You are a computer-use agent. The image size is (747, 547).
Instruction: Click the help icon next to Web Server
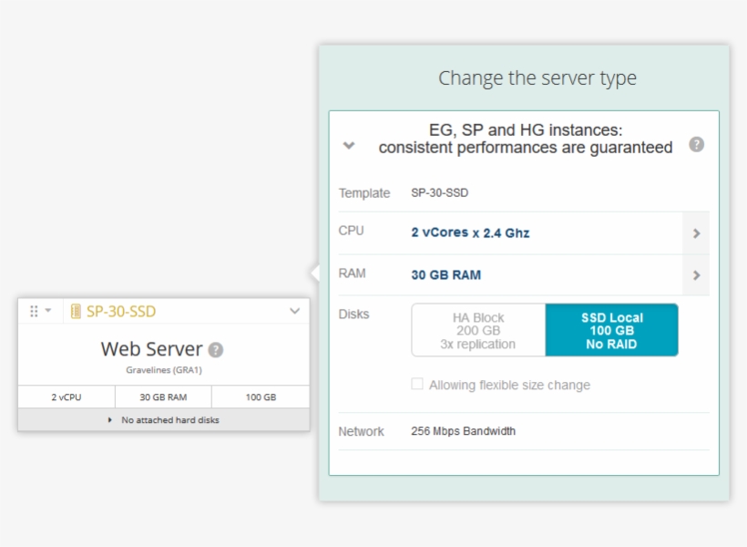point(216,350)
